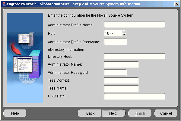Image resolution: width=181 pixels, height=121 pixels.
Task: Increase the Port value with up arrow
Action: (124, 32)
